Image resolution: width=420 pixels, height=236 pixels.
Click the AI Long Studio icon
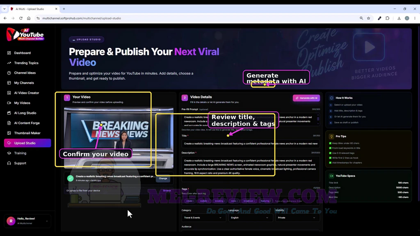click(9, 113)
